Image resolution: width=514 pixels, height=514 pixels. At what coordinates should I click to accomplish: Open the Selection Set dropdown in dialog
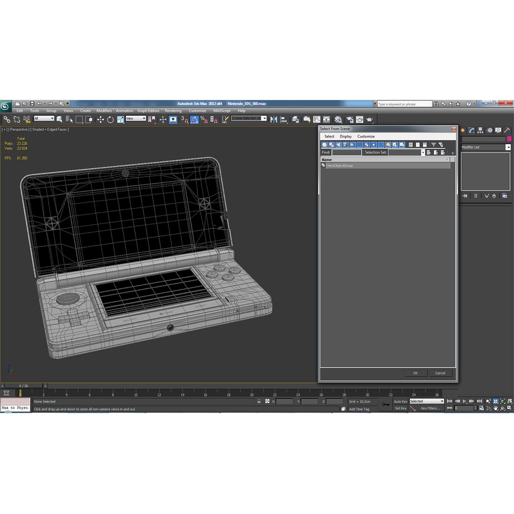[423, 152]
